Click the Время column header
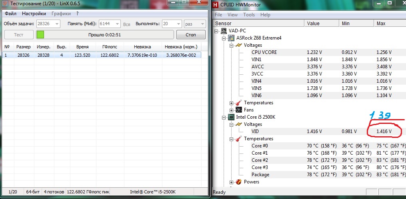 (x=82, y=47)
